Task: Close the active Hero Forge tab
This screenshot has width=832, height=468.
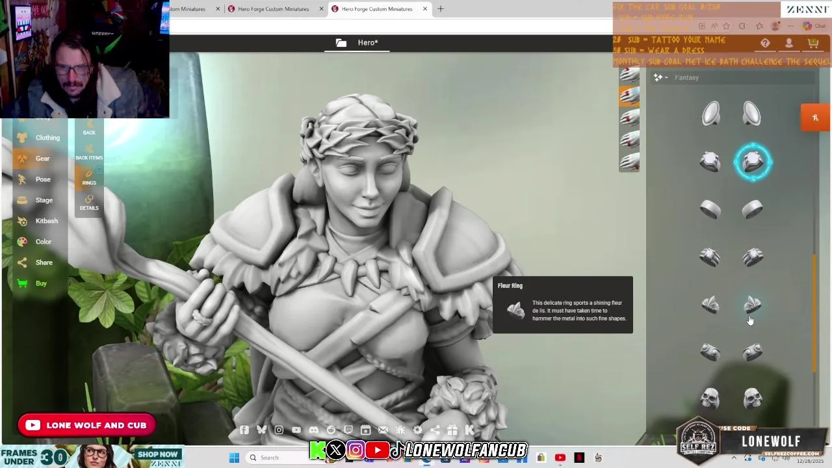Action: (425, 9)
